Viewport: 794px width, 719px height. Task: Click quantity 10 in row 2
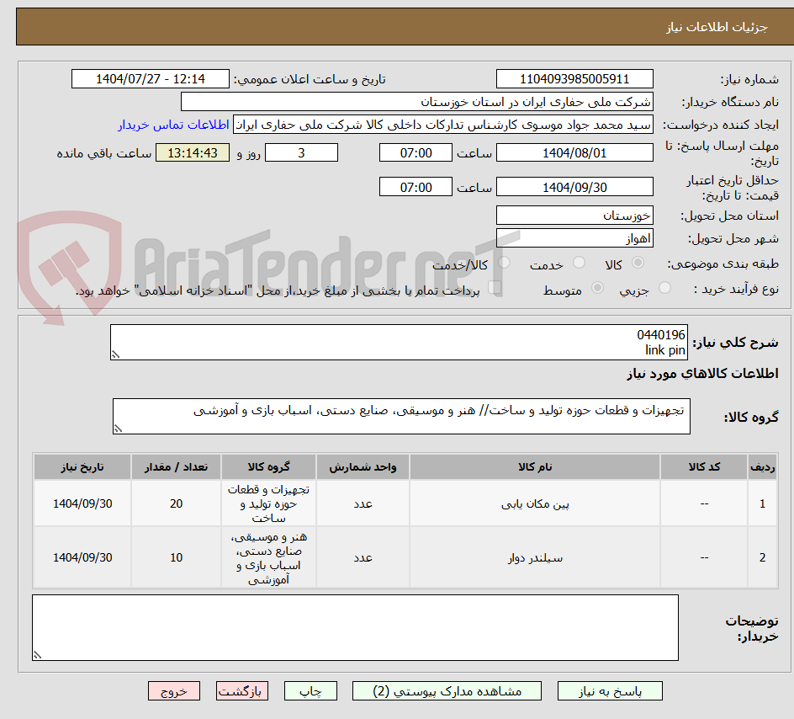pyautogui.click(x=176, y=557)
